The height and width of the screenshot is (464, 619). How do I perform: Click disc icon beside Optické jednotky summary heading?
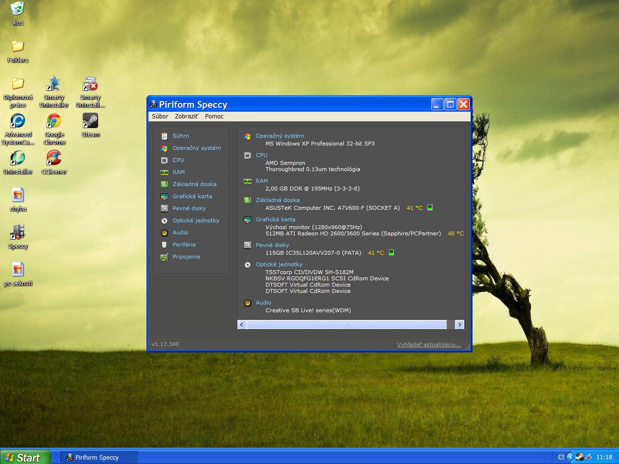tap(248, 264)
